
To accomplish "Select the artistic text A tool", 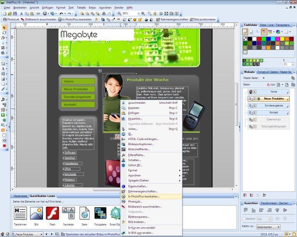I will pyautogui.click(x=3, y=69).
